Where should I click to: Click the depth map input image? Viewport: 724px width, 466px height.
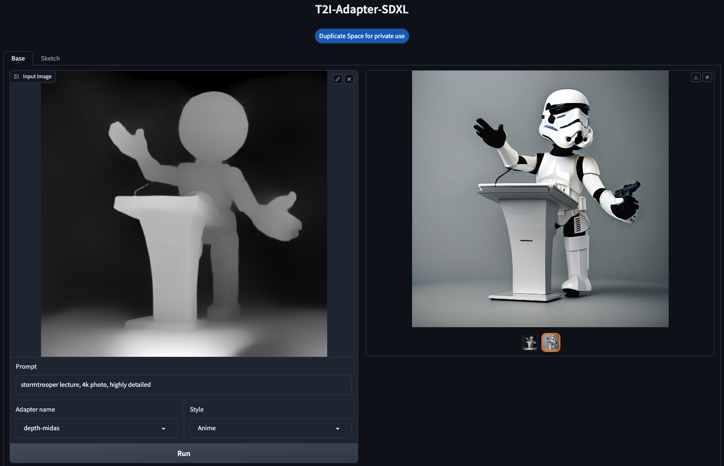pyautogui.click(x=184, y=214)
